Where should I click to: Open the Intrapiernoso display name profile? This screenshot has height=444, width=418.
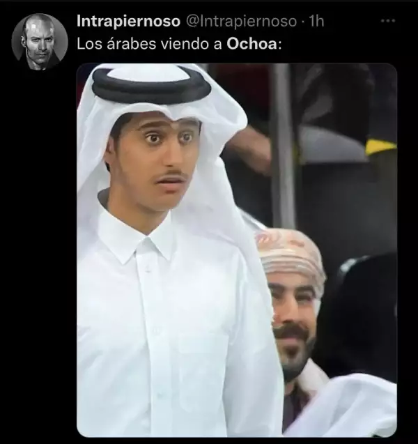point(128,22)
